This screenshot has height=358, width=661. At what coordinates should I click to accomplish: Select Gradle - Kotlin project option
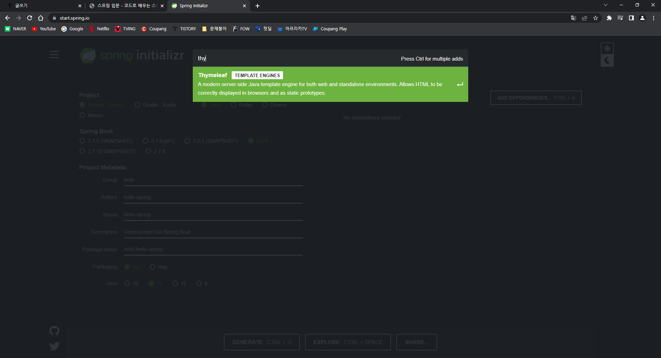[155, 105]
